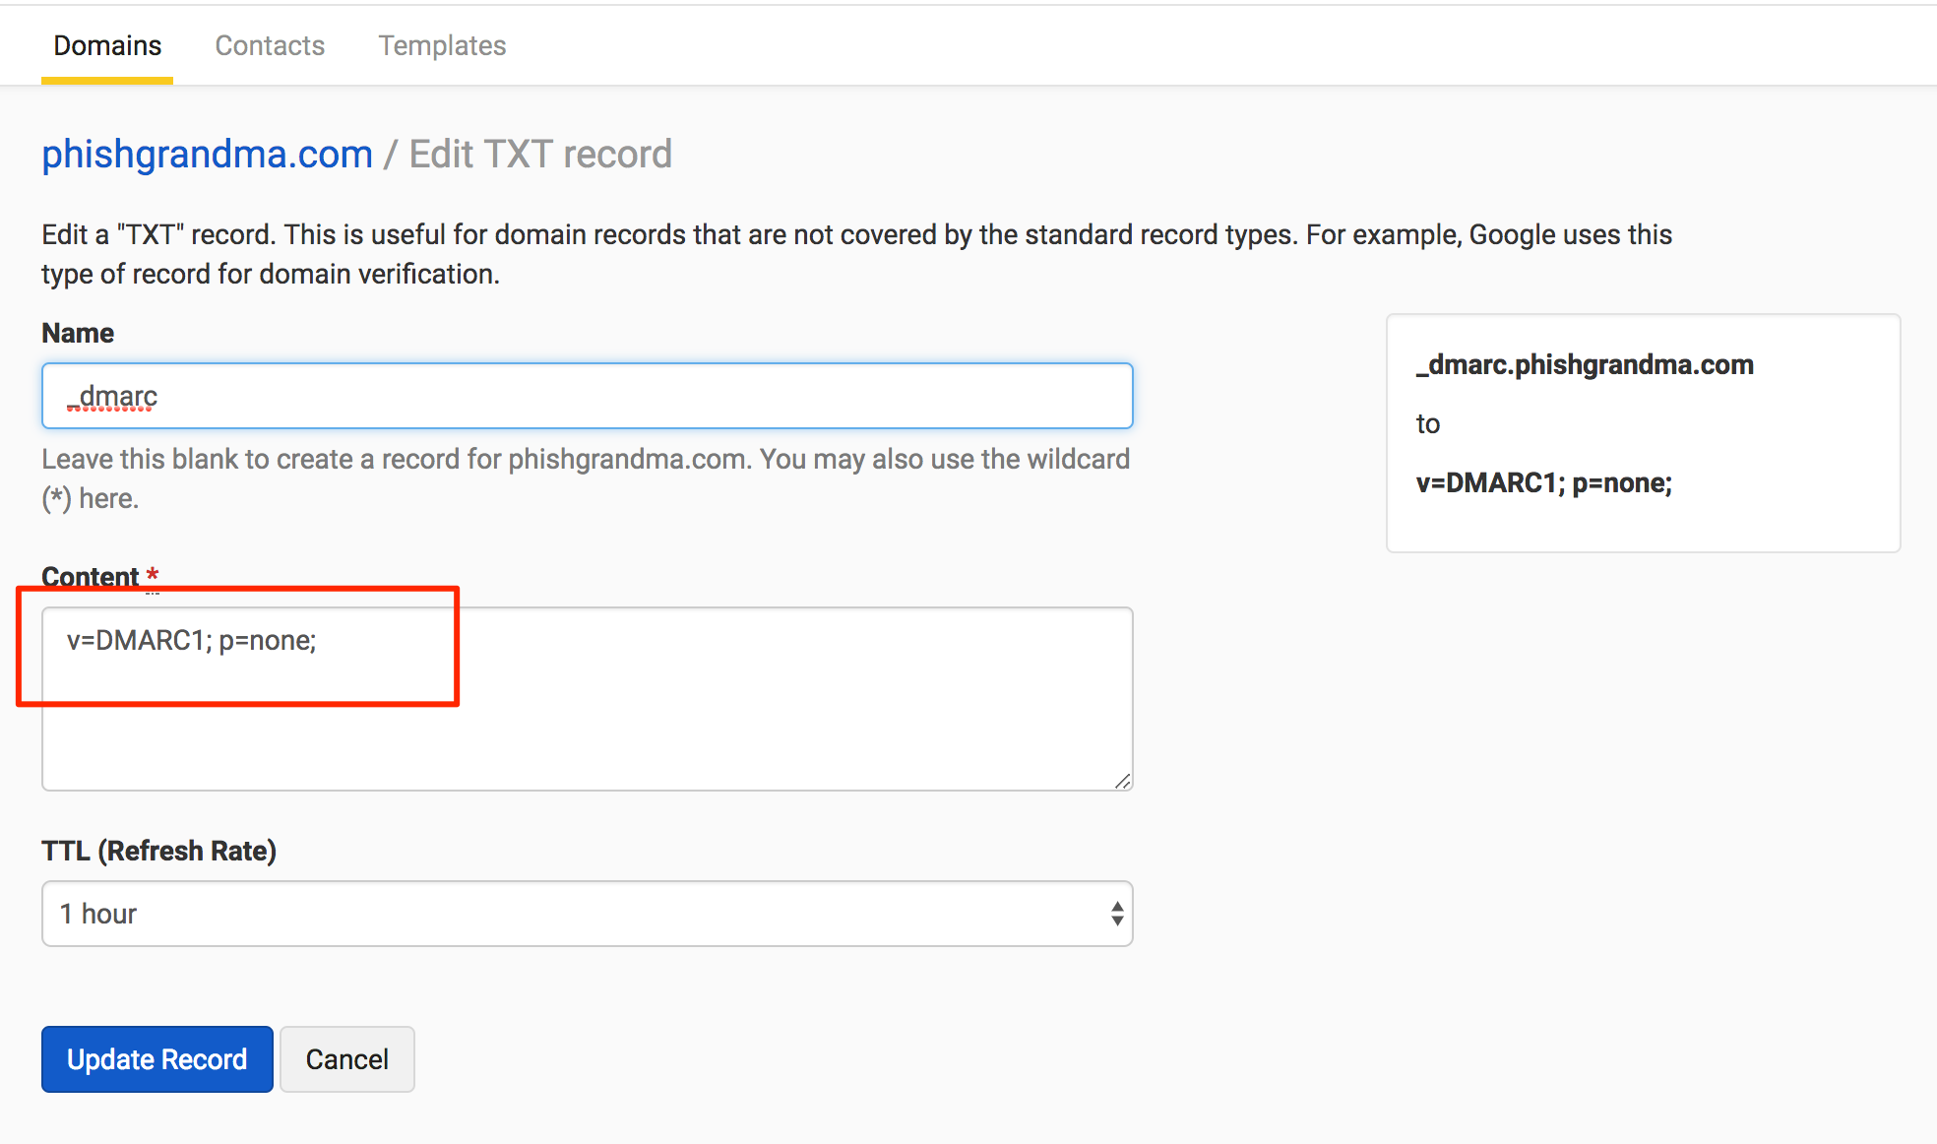
Task: Click the TTL dropdown up-down arrows
Action: coord(1117,914)
